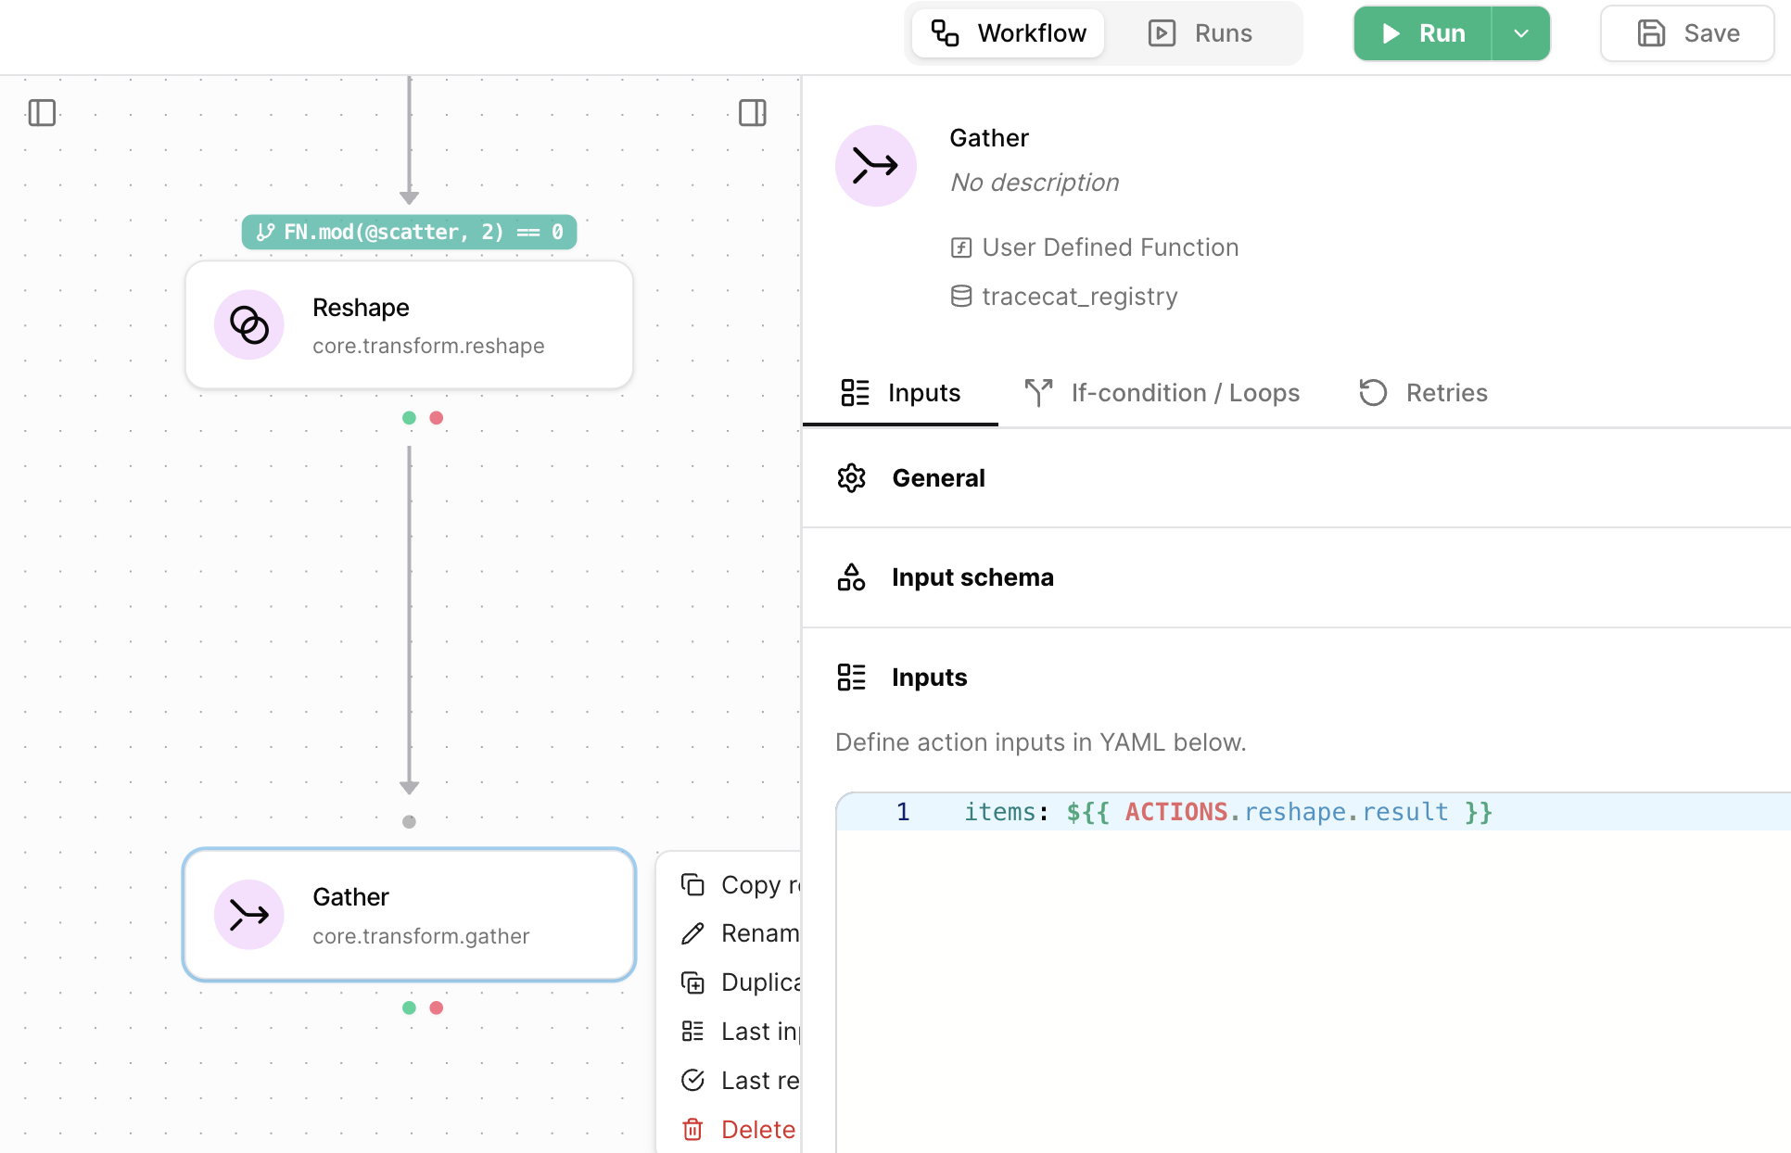Viewport: 1791px width, 1153px height.
Task: Switch to the Runs view tab
Action: coord(1200,33)
